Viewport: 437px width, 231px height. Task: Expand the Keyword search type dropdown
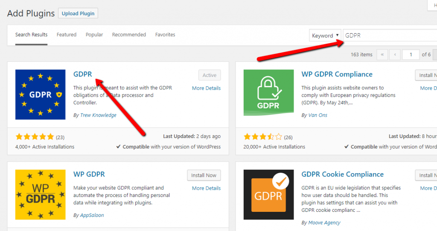325,35
